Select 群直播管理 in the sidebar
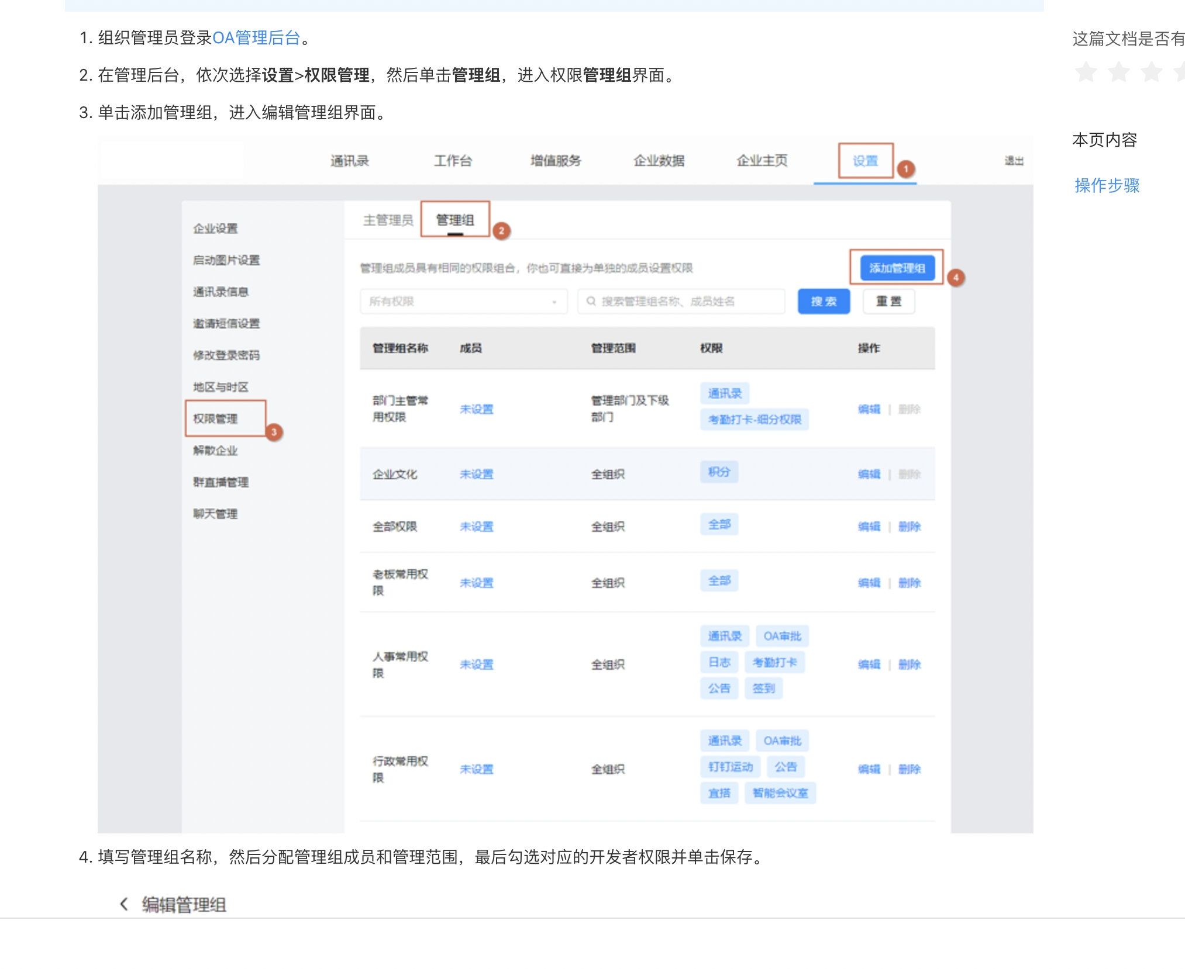 [x=221, y=482]
